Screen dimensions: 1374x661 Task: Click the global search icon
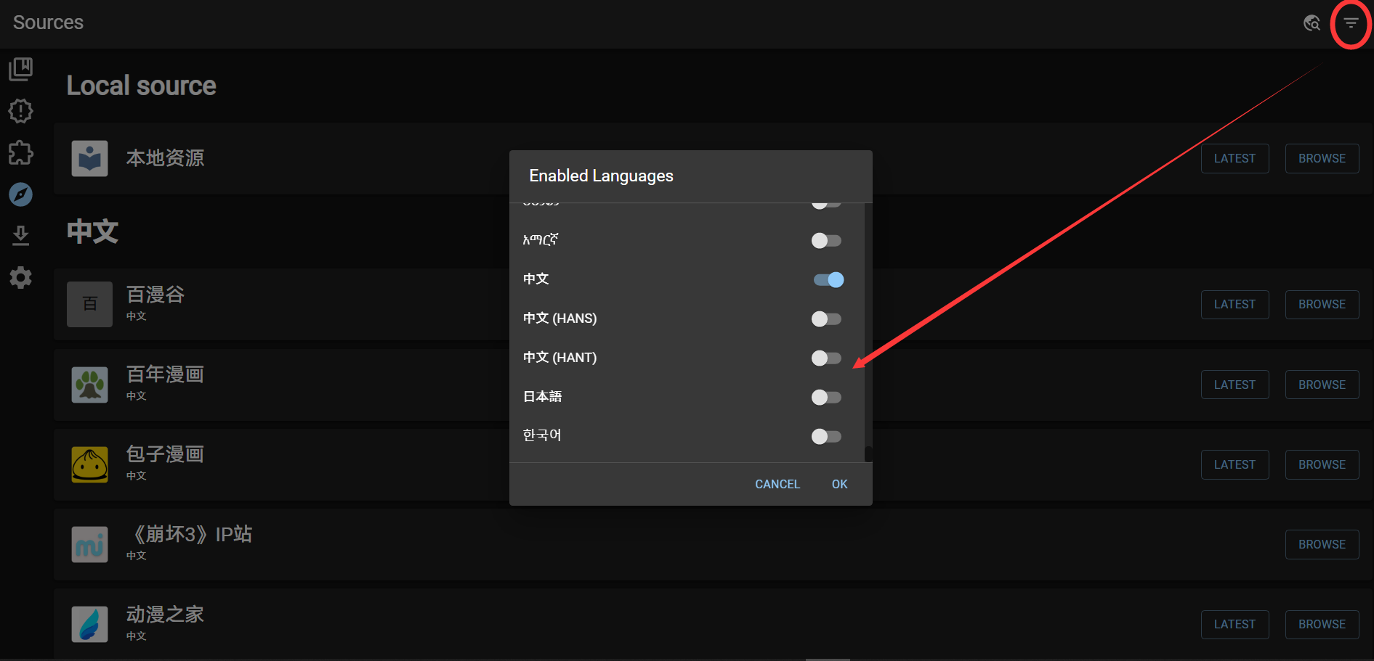click(1312, 23)
